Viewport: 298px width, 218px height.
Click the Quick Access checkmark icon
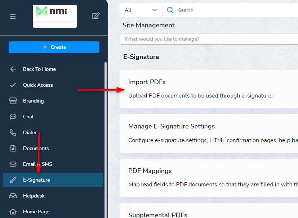tap(13, 85)
